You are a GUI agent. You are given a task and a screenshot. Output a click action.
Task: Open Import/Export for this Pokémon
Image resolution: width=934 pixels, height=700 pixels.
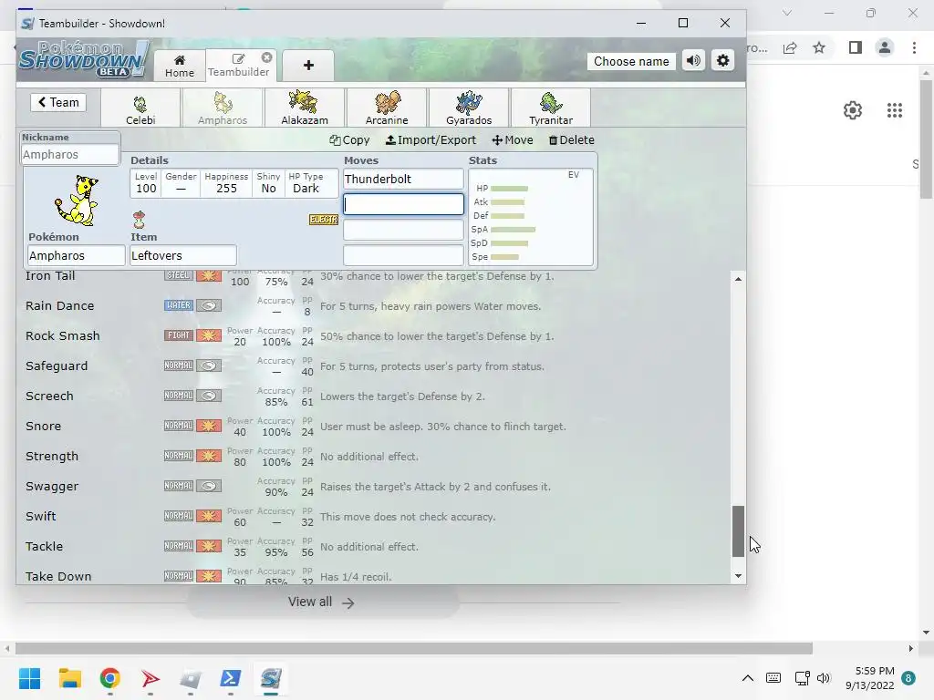(431, 139)
